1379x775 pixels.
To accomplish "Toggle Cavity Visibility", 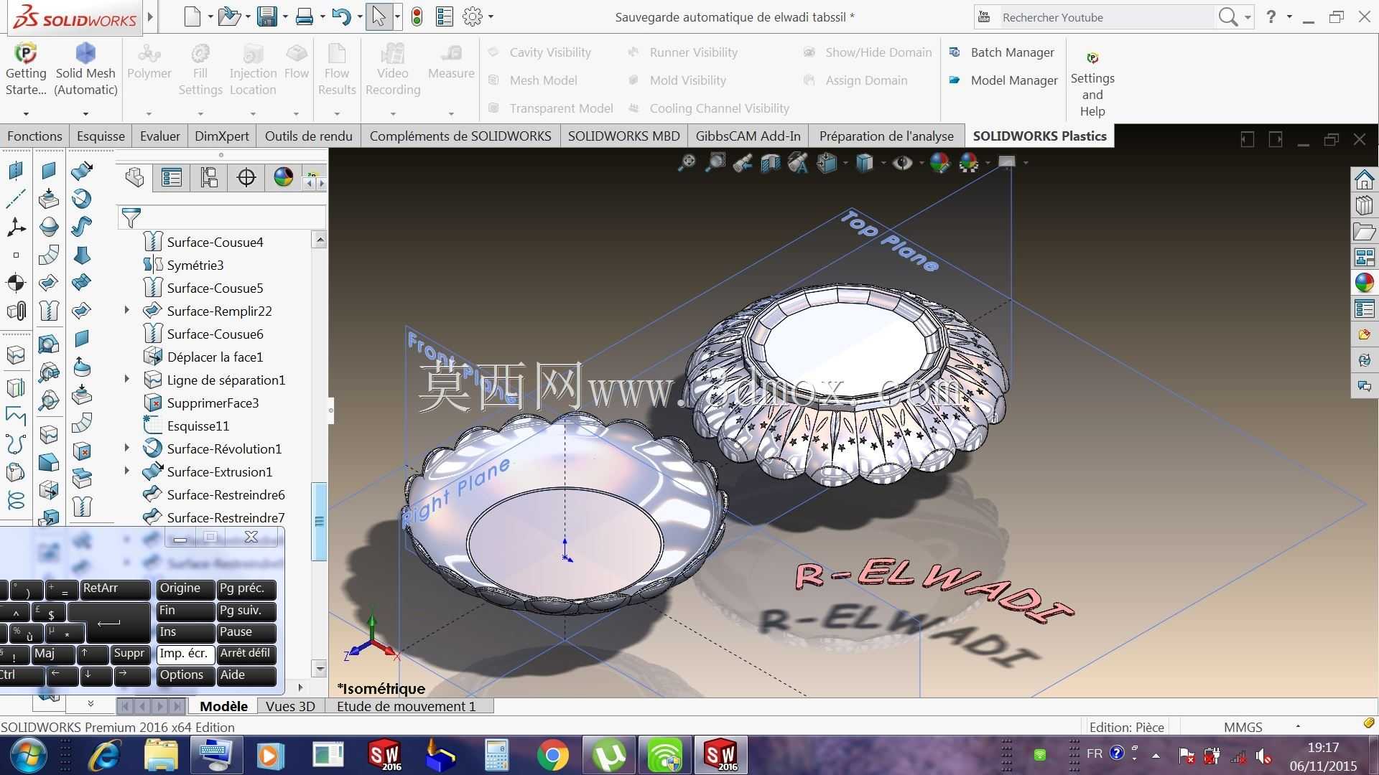I will click(x=539, y=52).
